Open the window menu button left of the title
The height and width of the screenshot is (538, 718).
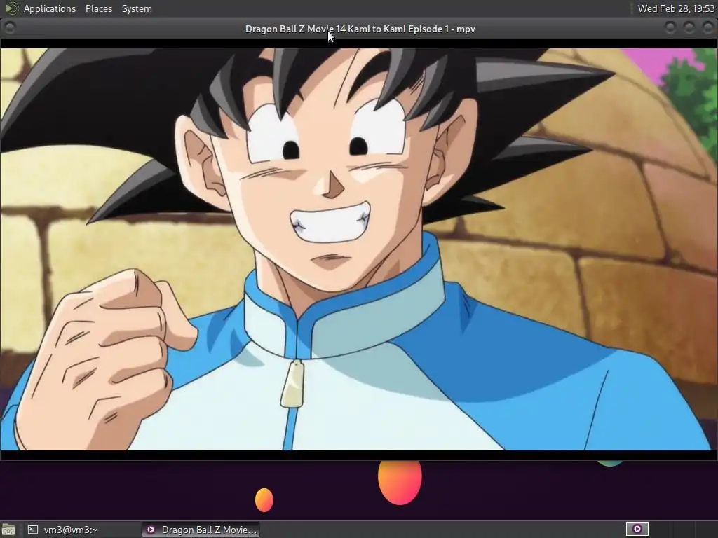click(9, 28)
